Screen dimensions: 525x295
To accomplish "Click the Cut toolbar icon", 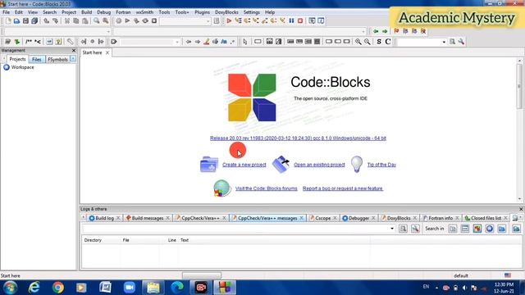I will (x=67, y=20).
